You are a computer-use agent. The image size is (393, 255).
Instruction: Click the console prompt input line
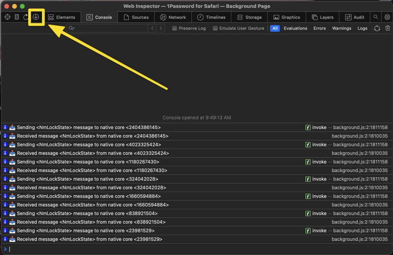[x=197, y=249]
